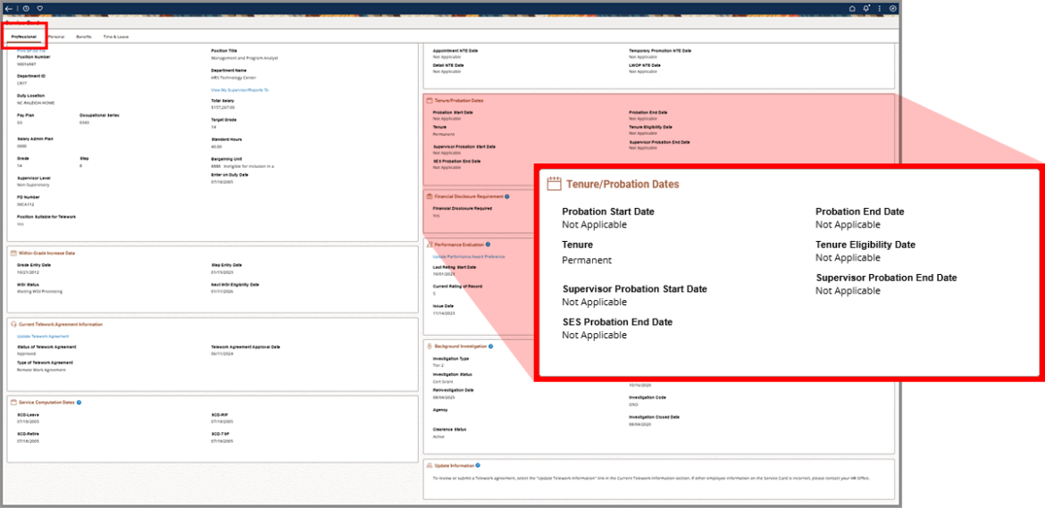This screenshot has height=508, width=1045.
Task: Go to home via house icon
Action: pos(851,8)
